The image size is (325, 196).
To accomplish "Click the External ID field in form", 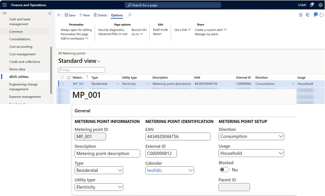I will click(161, 153).
